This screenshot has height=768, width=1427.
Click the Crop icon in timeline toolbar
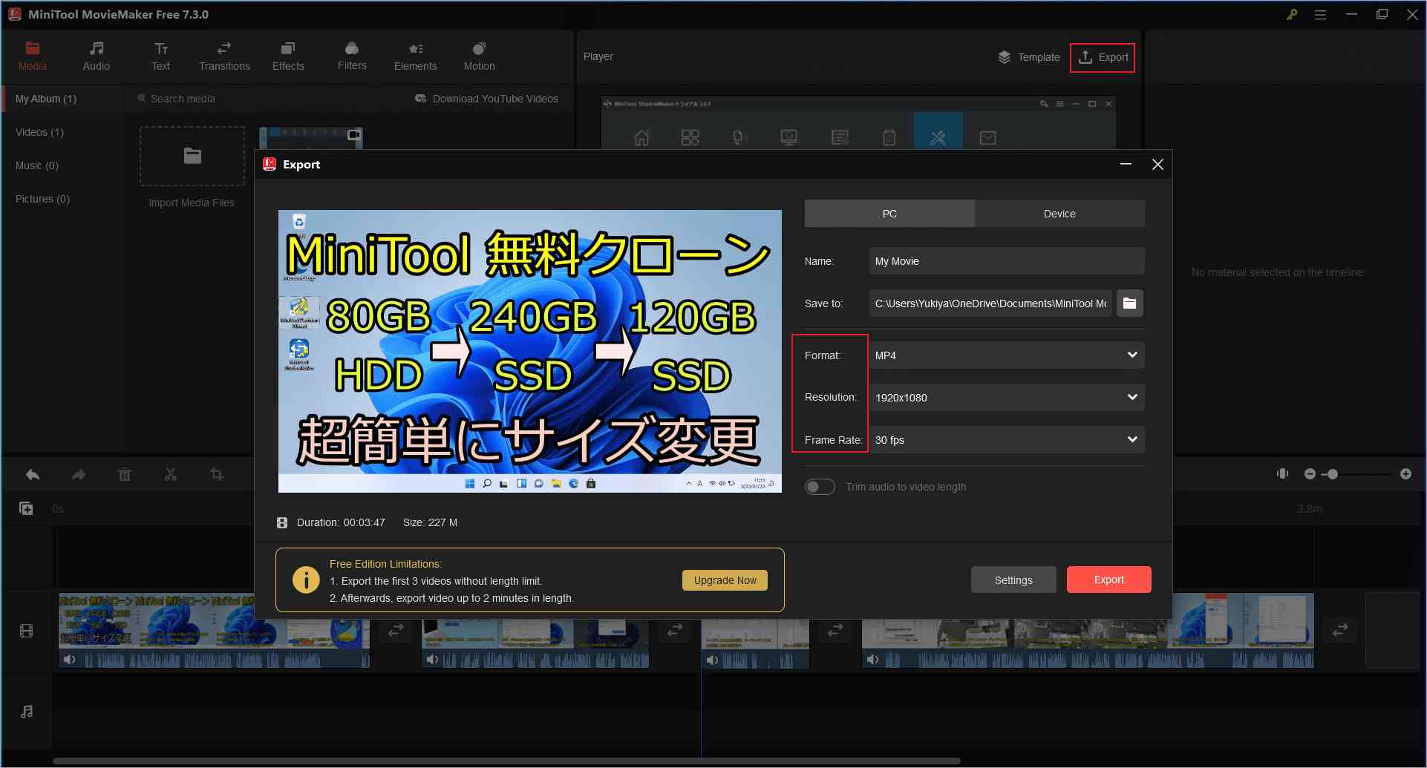(217, 474)
